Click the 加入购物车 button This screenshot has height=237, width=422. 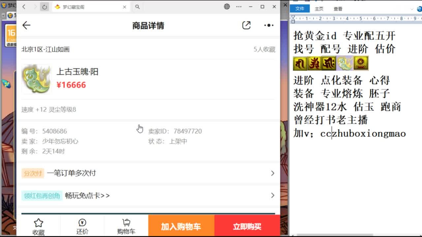(181, 226)
